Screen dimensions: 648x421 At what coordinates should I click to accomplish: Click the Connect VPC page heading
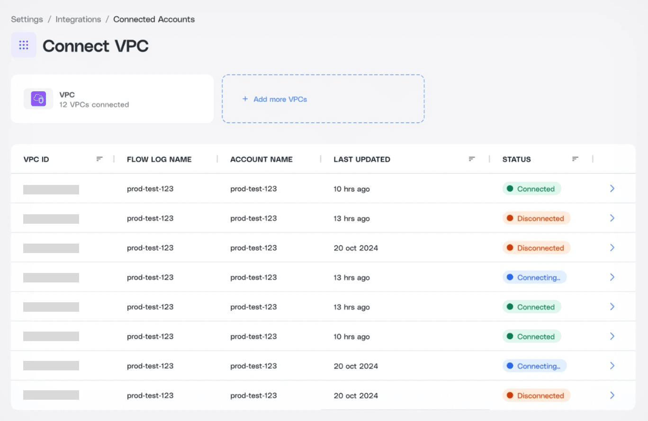point(96,46)
